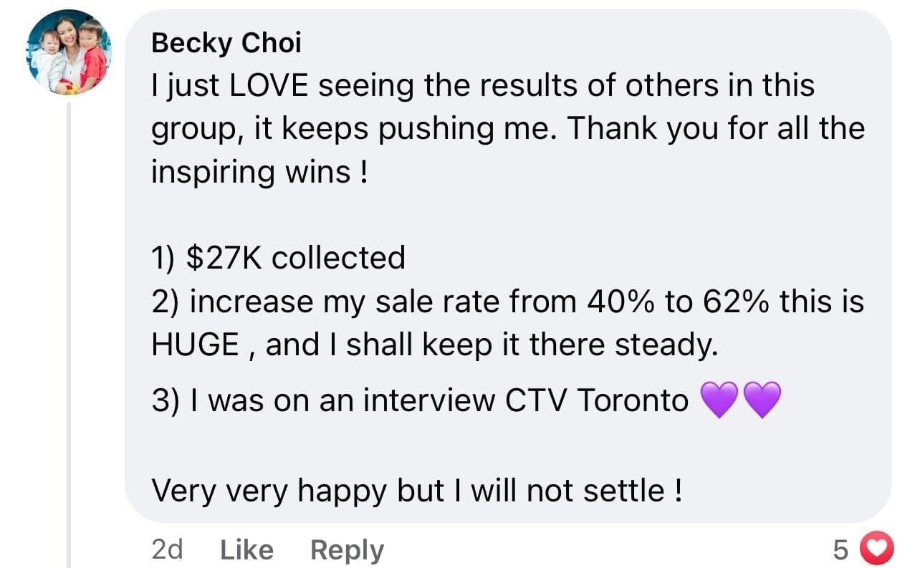Click the word 'LOVE' in the comment

269,86
